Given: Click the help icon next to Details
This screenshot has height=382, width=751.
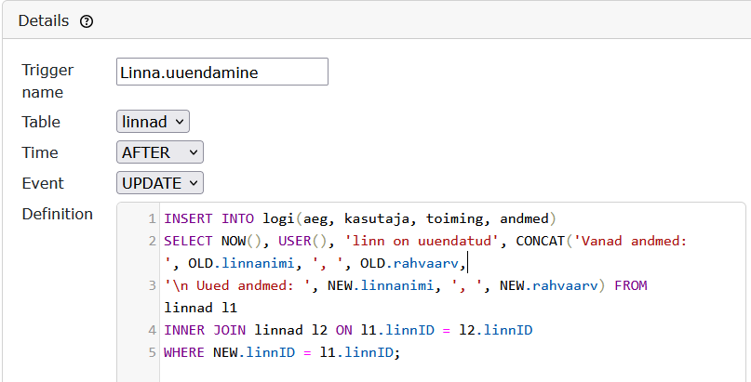Looking at the screenshot, I should coord(87,21).
